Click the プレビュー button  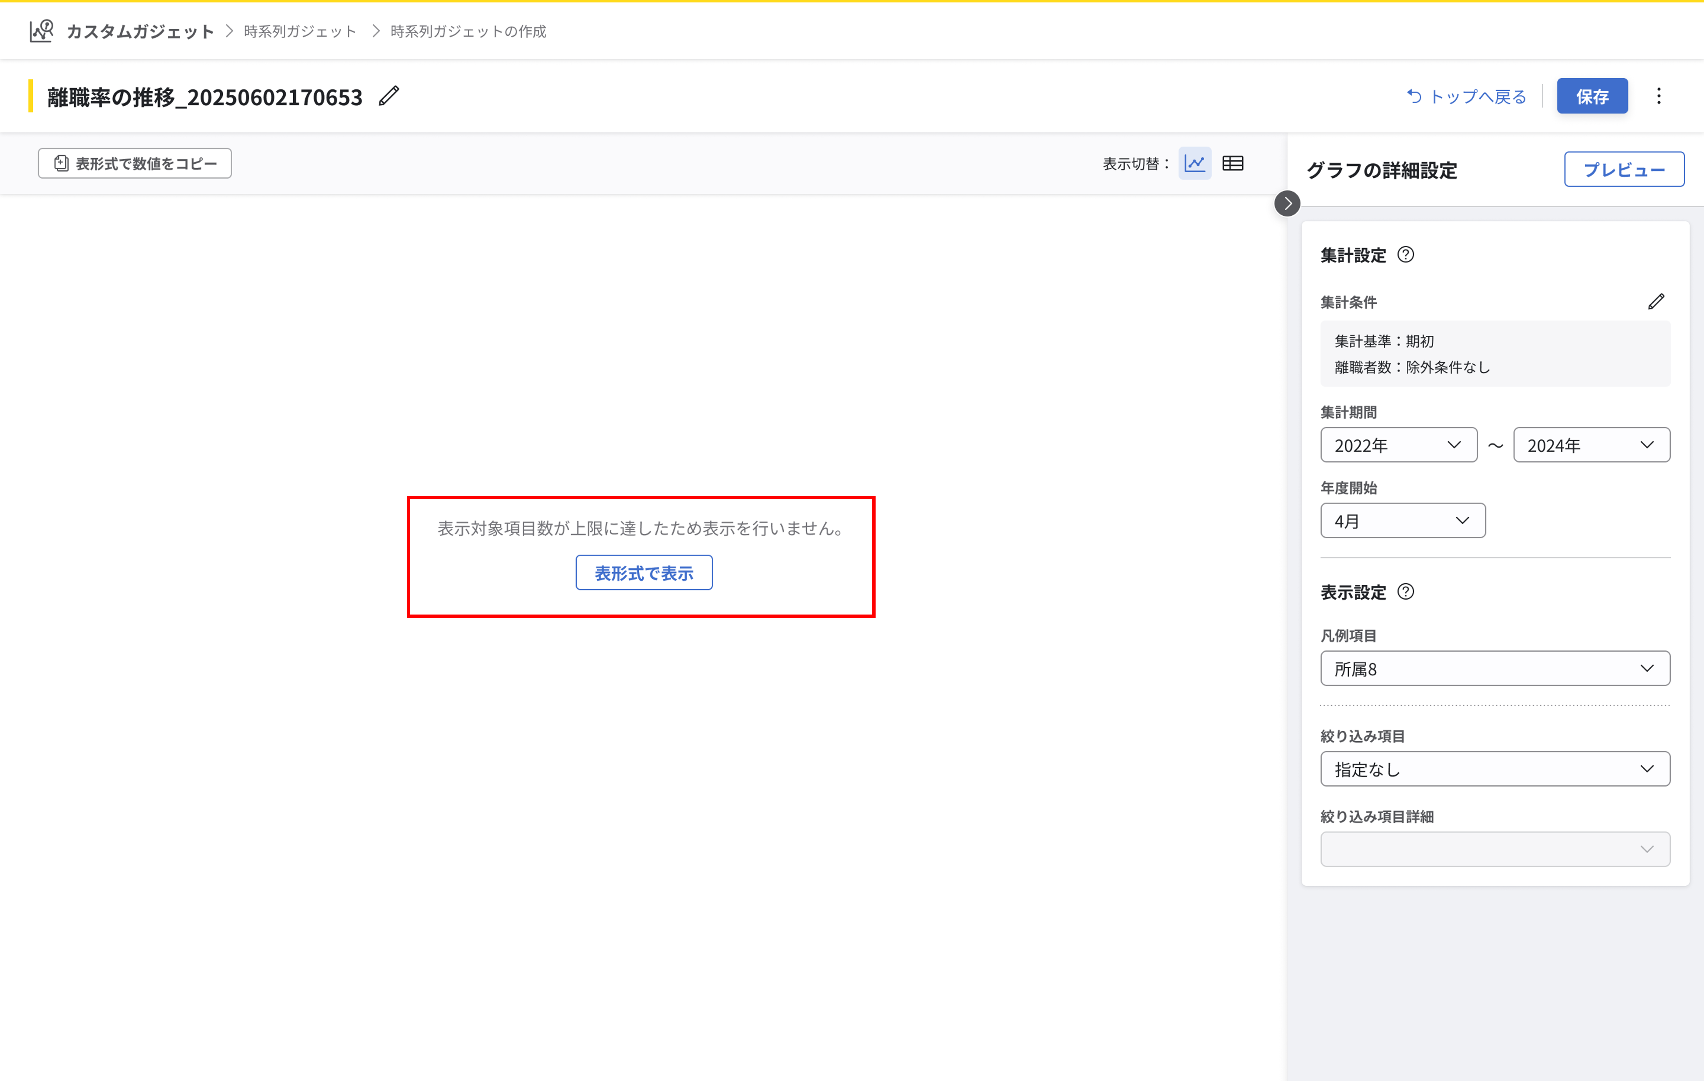click(1624, 169)
